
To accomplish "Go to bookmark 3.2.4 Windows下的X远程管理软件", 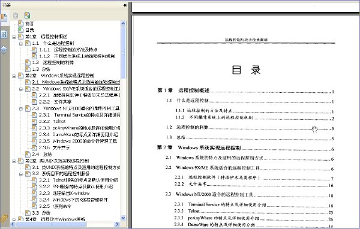I will coord(73,200).
